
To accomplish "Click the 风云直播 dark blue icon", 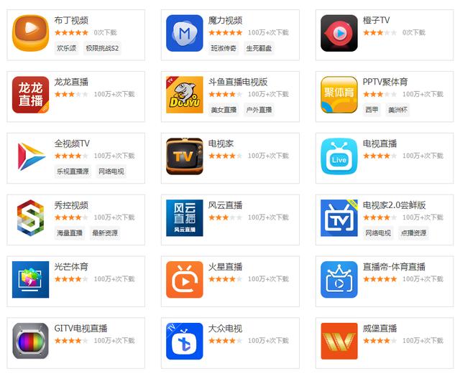I will coord(185,218).
